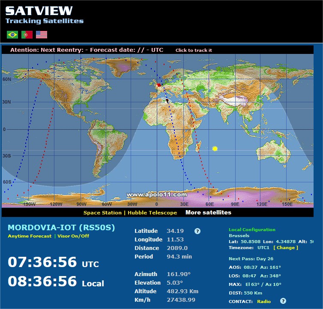Click the satellite marker over Tunisia
This screenshot has width=323, height=309.
(x=167, y=101)
